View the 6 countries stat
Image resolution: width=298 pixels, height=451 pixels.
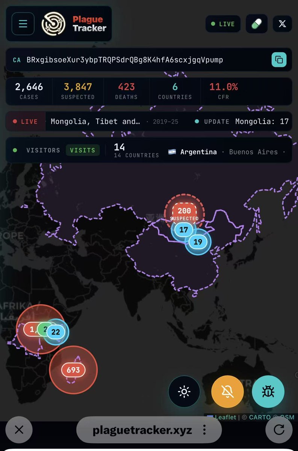pyautogui.click(x=175, y=91)
